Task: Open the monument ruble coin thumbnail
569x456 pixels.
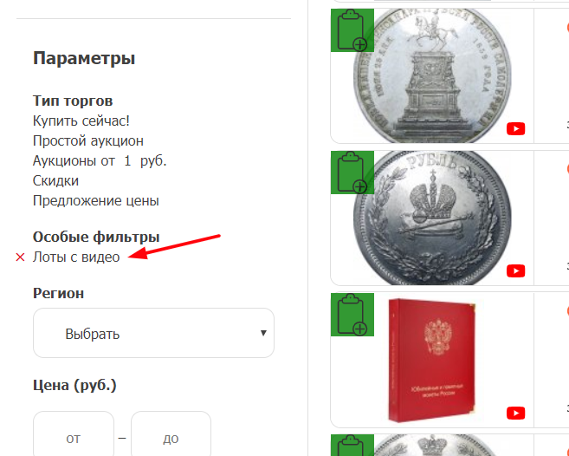Action: [x=432, y=75]
